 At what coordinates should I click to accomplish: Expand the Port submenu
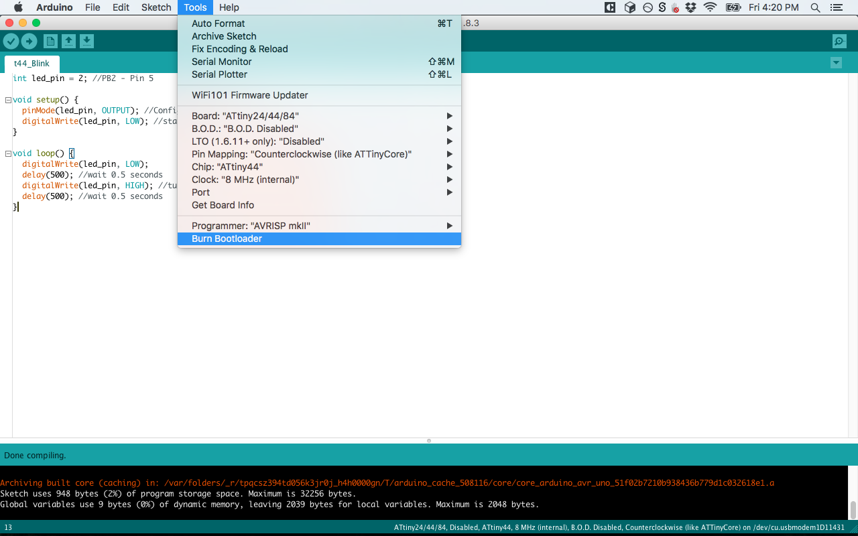319,192
